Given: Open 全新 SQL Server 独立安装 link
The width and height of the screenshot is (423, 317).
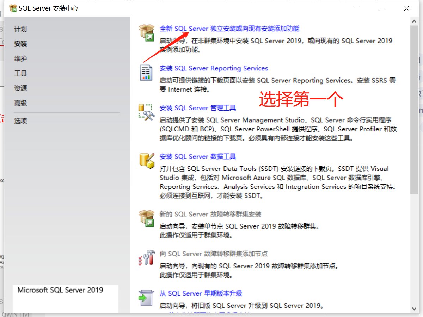Looking at the screenshot, I should pyautogui.click(x=229, y=29).
